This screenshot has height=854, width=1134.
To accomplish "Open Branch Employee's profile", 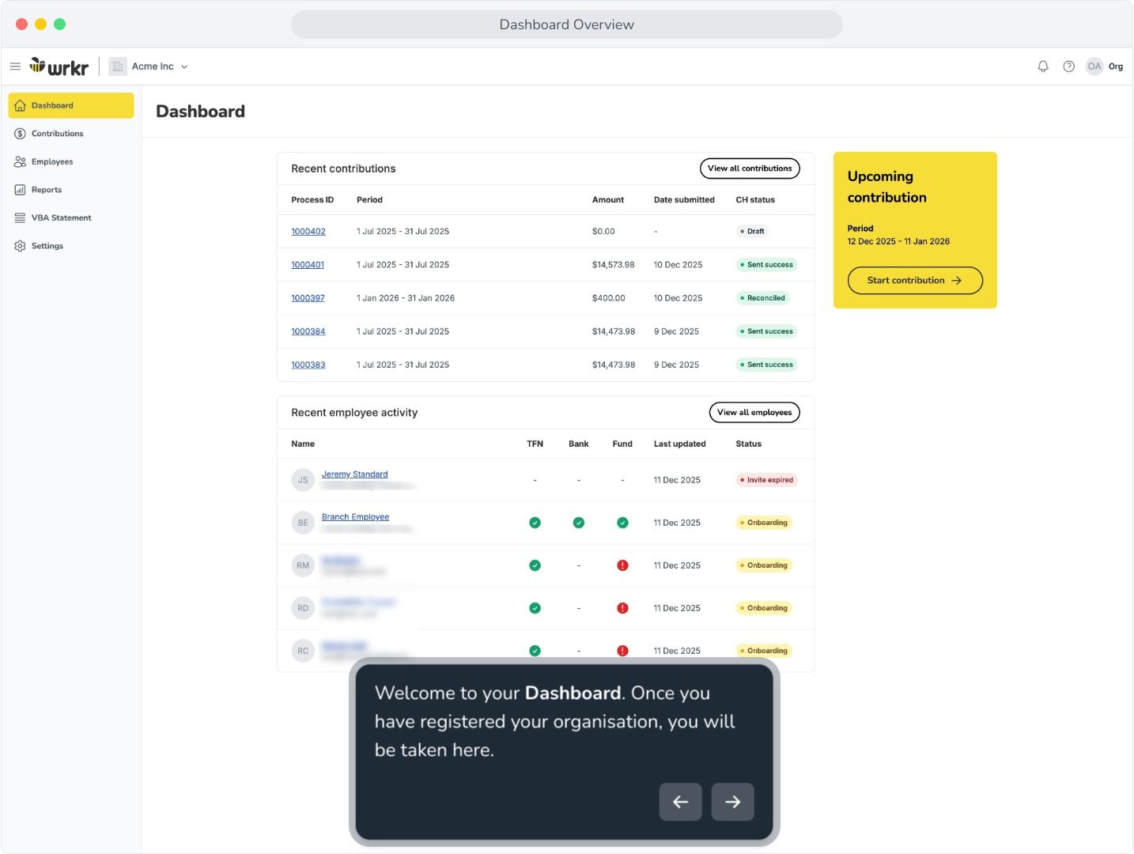I will click(x=355, y=516).
